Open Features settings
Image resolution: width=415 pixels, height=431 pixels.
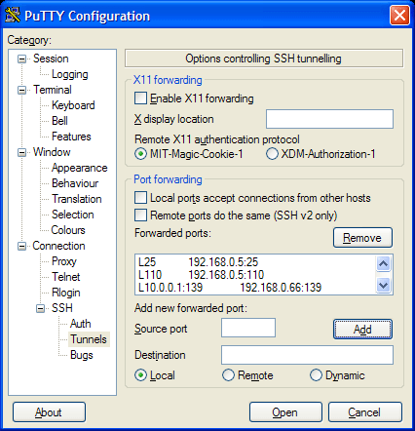[x=71, y=137]
